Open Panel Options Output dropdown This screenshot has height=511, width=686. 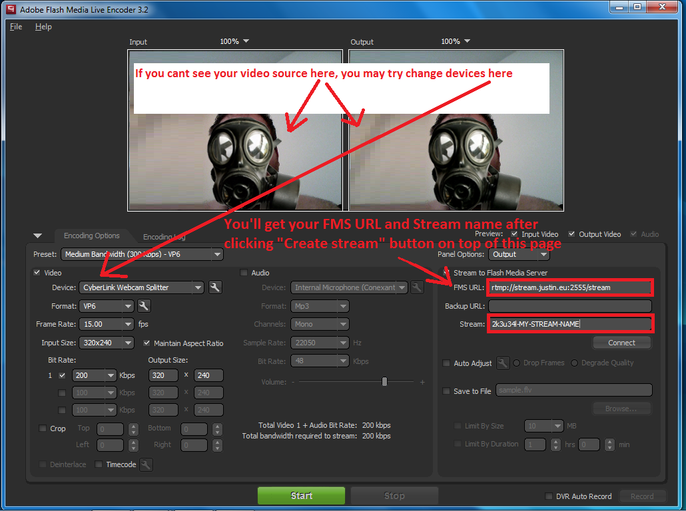[518, 254]
